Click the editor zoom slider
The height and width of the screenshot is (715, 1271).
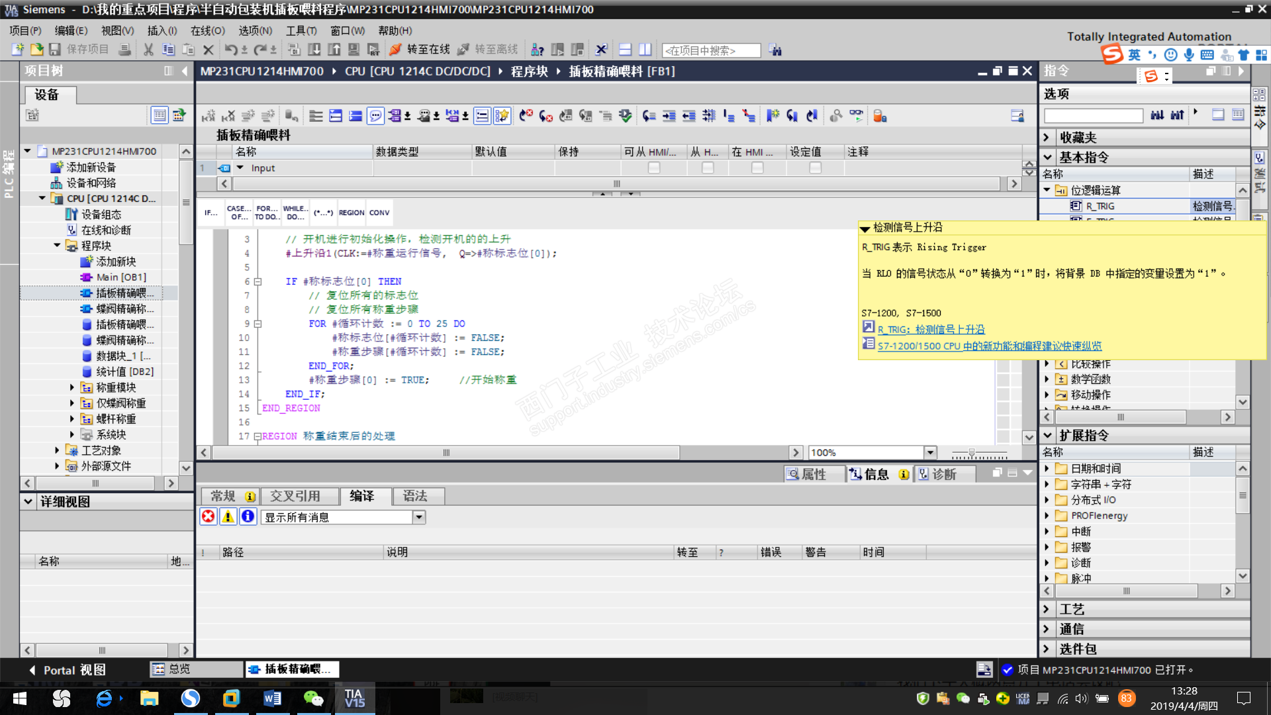(972, 453)
